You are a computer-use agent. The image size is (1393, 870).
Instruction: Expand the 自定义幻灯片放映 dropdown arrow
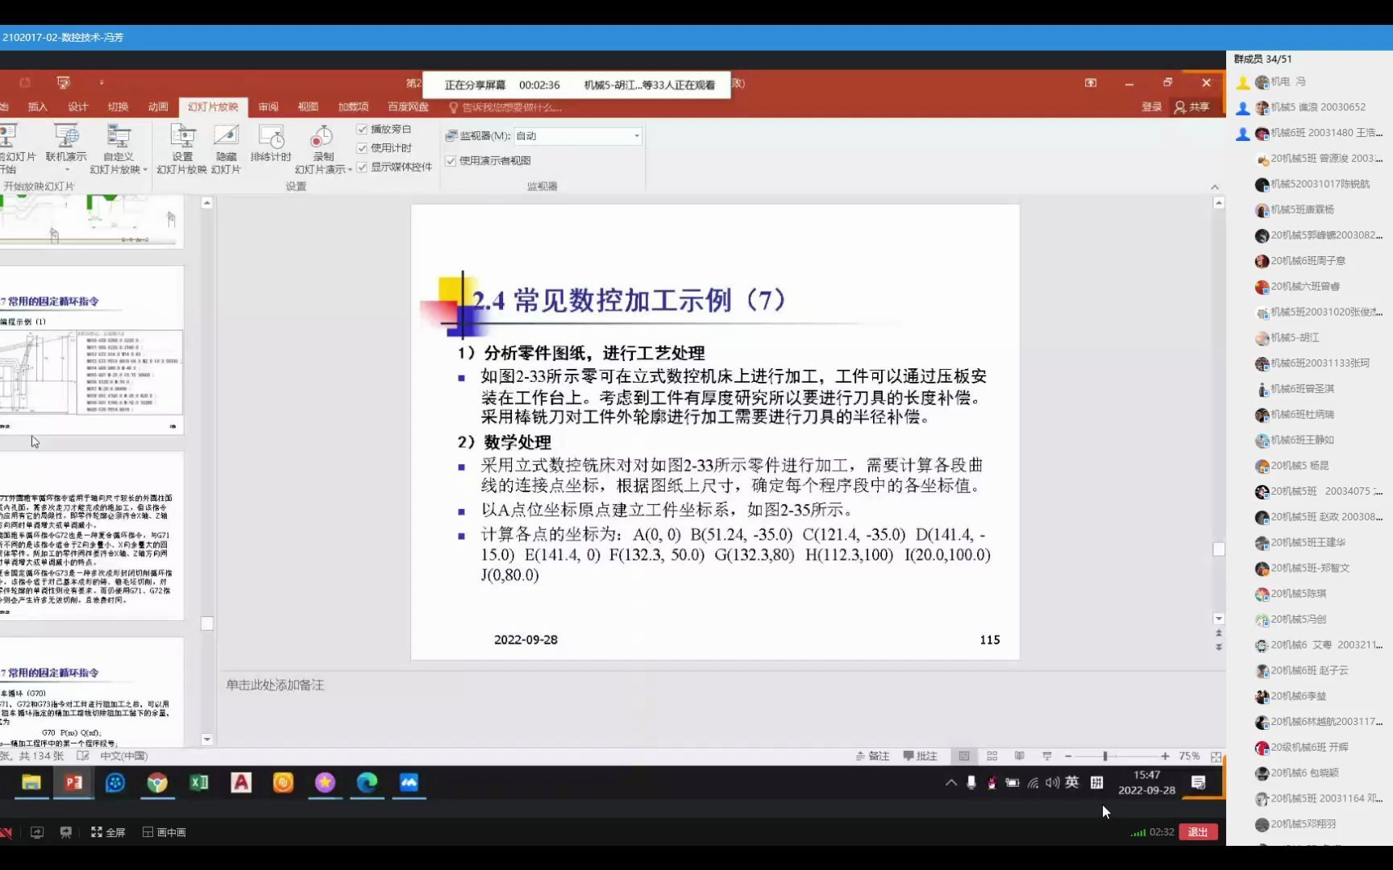click(x=145, y=169)
